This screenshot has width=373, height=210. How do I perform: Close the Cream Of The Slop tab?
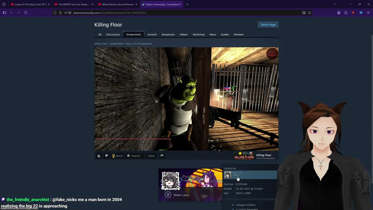click(49, 4)
